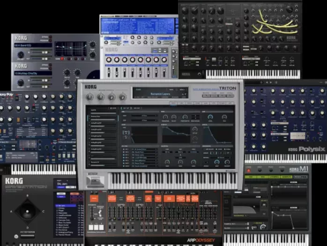Click the KORG M1 logo
This screenshot has width=327, height=246.
[298, 169]
